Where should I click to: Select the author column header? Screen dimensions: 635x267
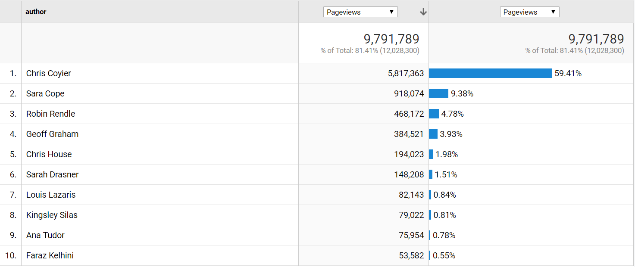pos(36,12)
